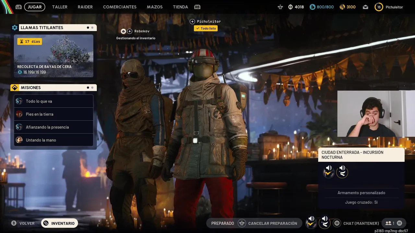Click the Armamento personalizado text
Image resolution: width=415 pixels, height=233 pixels.
point(361,193)
